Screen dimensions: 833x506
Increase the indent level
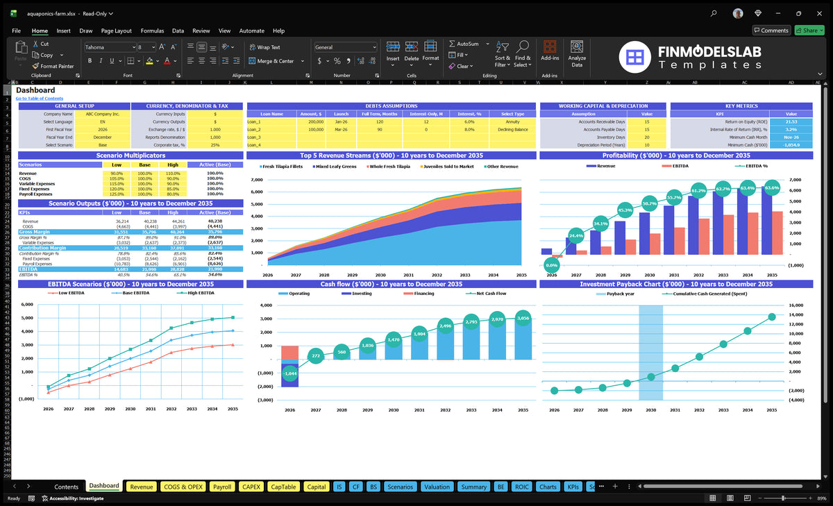pos(237,61)
